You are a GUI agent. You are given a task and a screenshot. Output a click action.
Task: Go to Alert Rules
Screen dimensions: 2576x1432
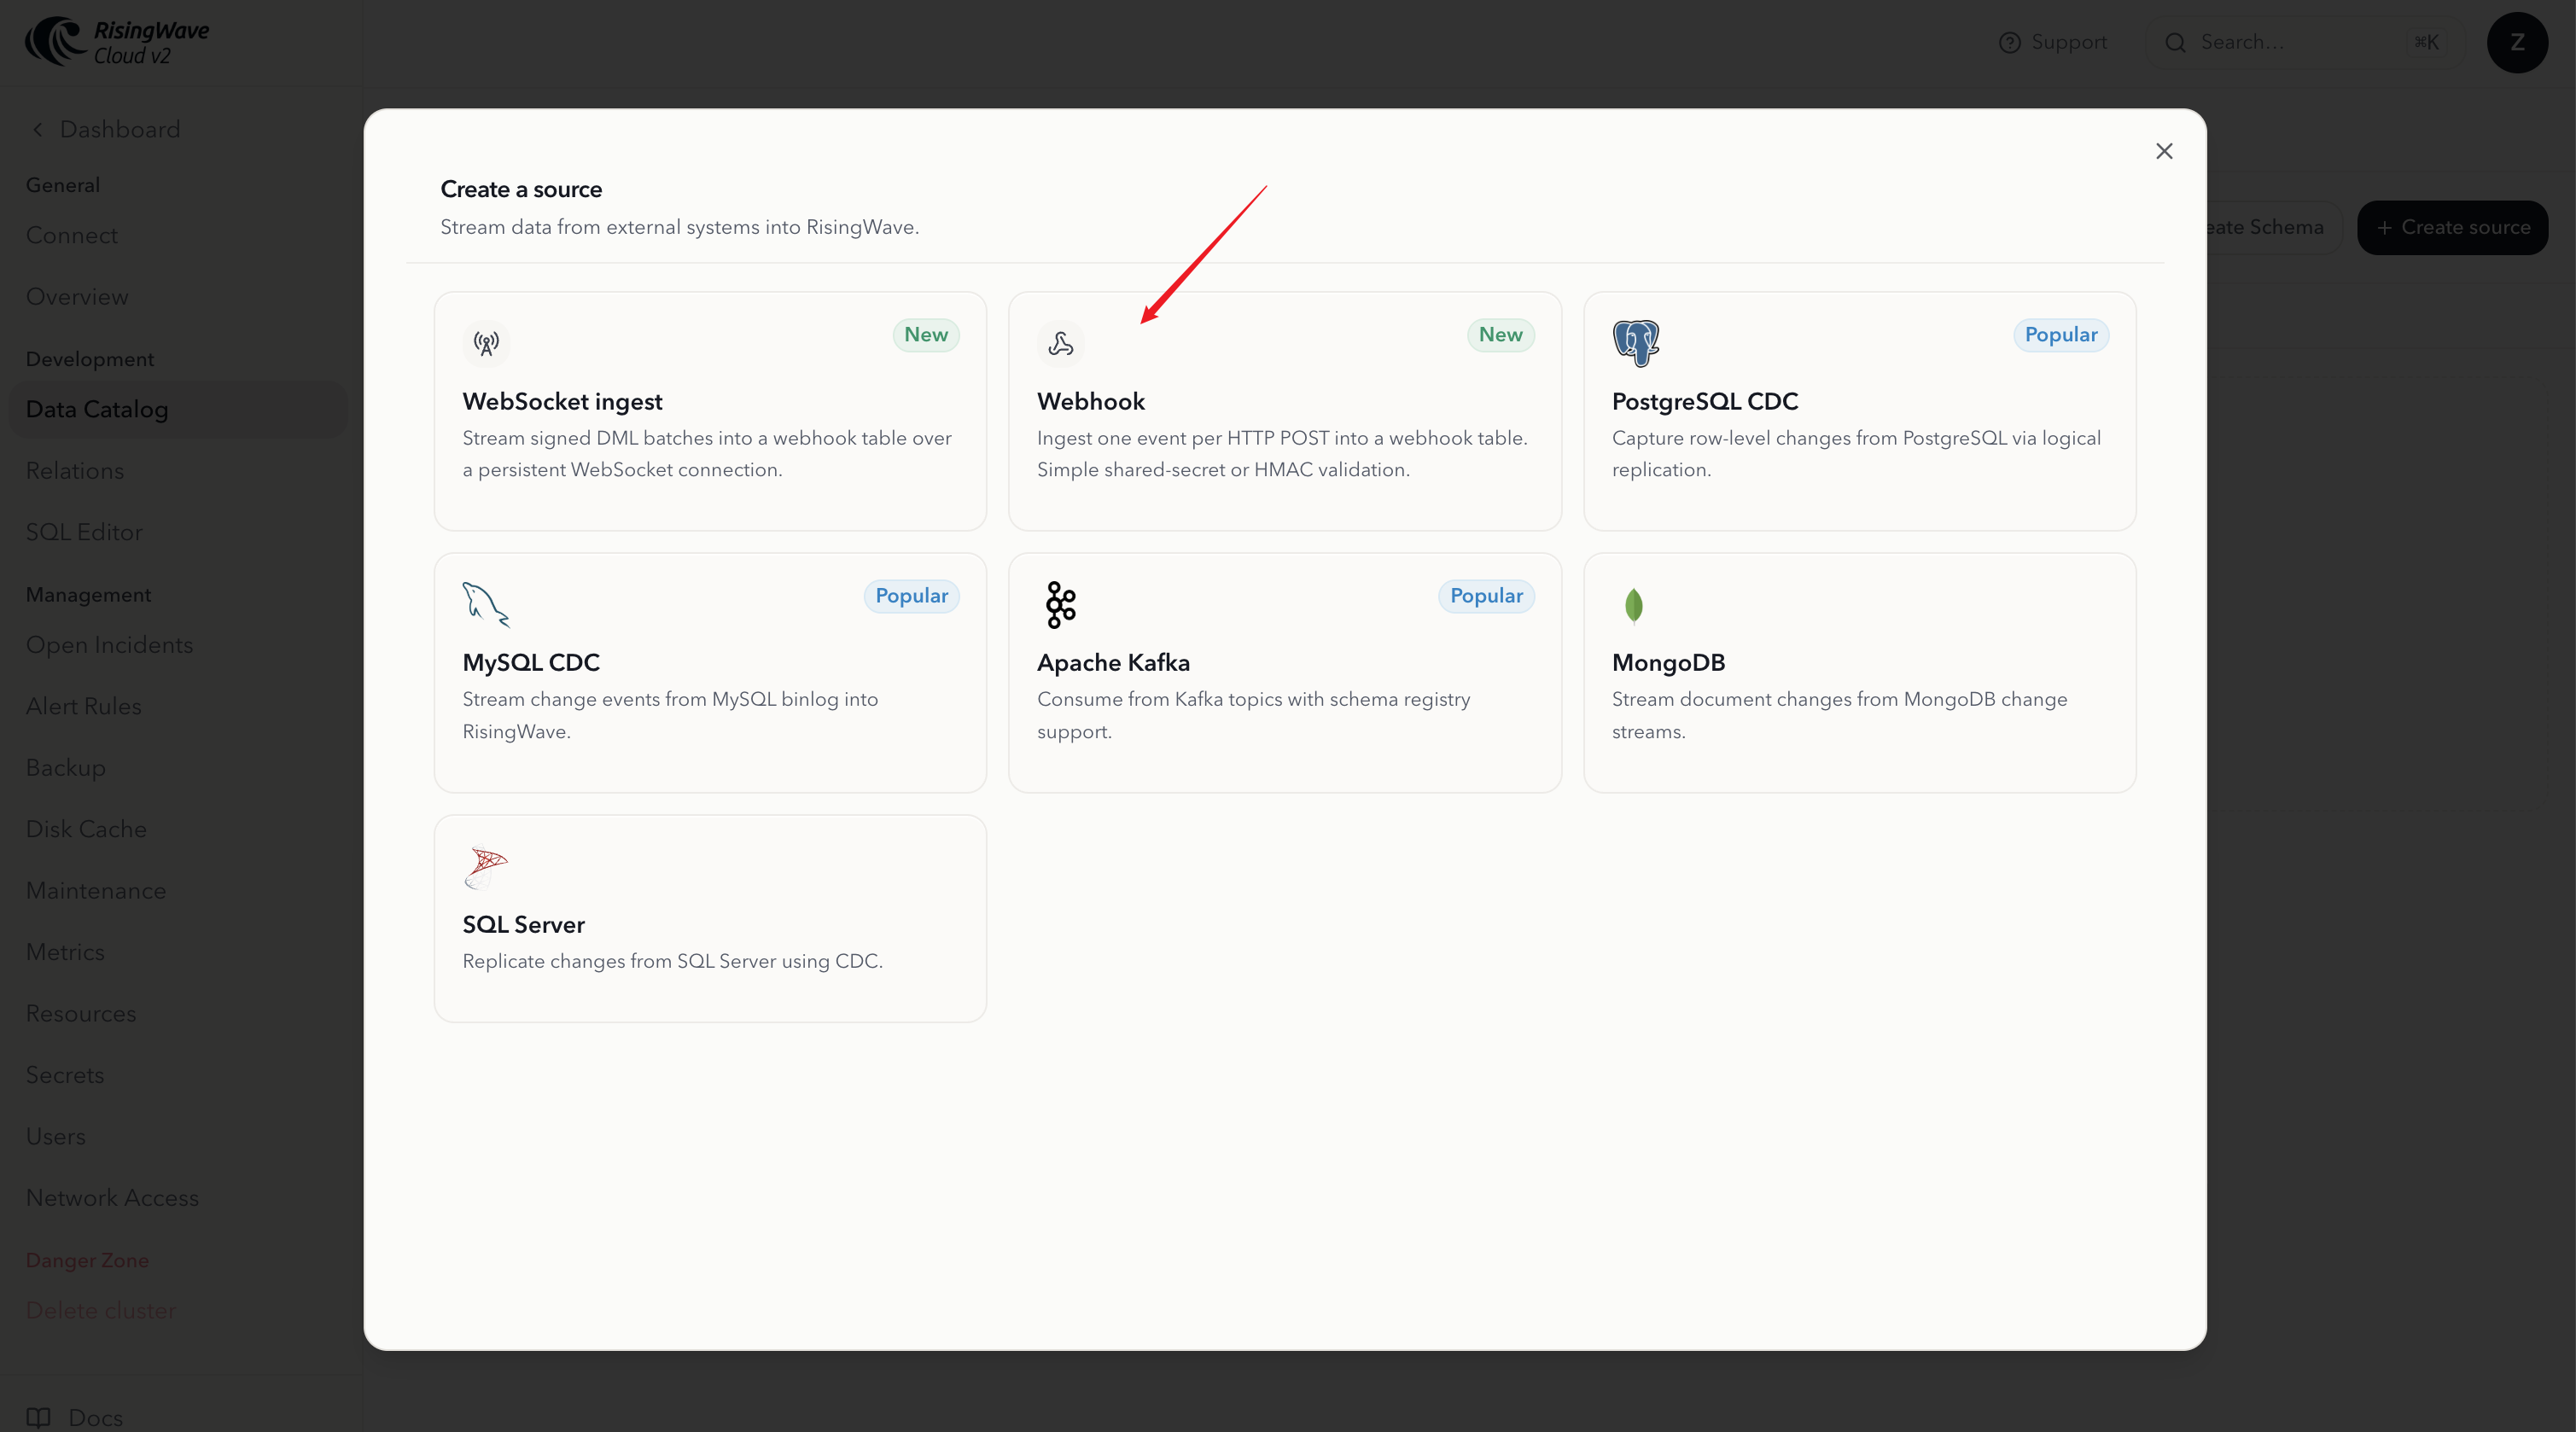(84, 706)
